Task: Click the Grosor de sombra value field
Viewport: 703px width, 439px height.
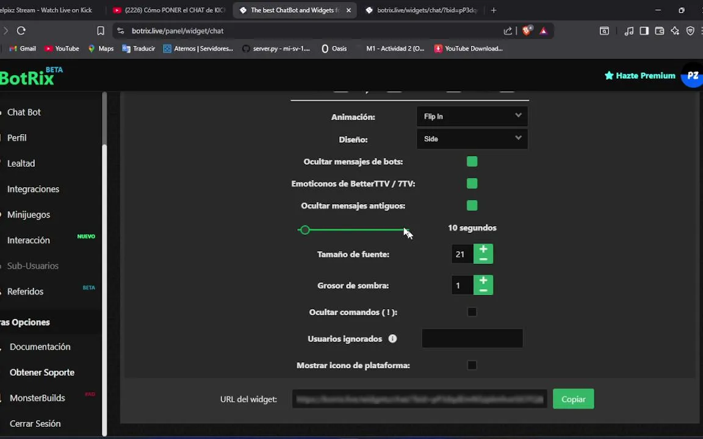Action: [462, 285]
